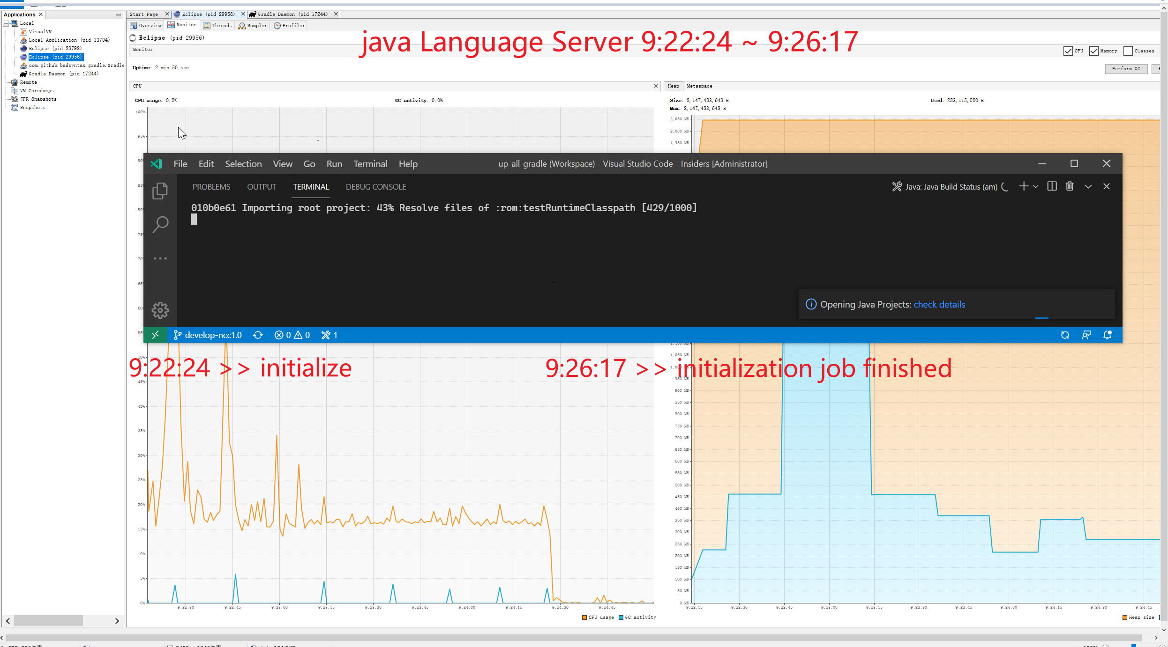The width and height of the screenshot is (1168, 647).
Task: Open the terminal launch profile dropdown chevron
Action: click(1035, 186)
